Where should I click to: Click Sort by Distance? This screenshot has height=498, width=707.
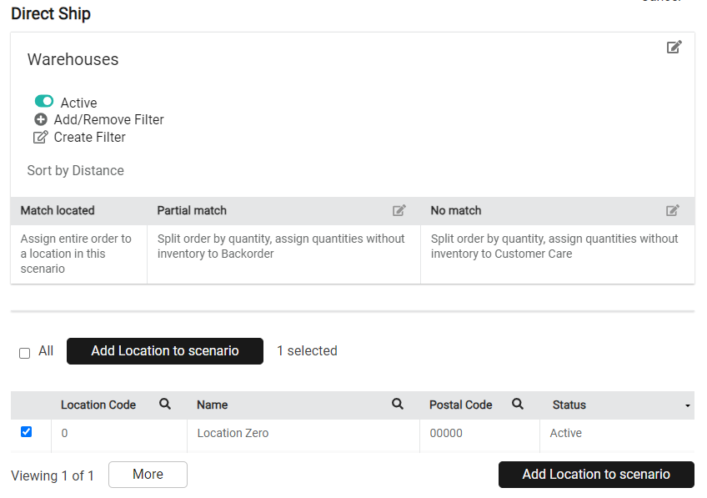pyautogui.click(x=75, y=170)
